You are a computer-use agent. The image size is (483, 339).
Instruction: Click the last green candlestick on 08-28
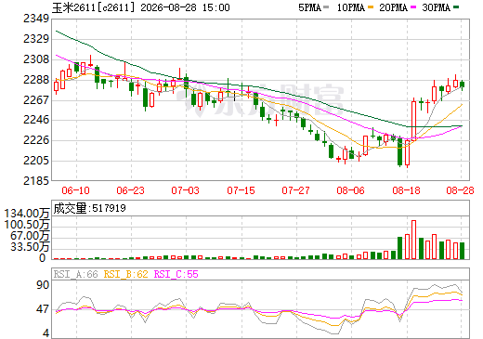coord(463,85)
